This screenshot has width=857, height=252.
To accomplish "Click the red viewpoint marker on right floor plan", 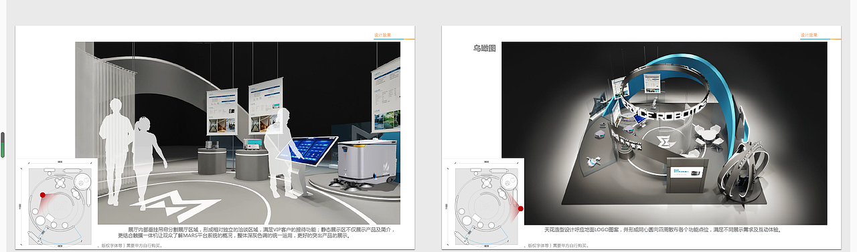I will [x=520, y=209].
